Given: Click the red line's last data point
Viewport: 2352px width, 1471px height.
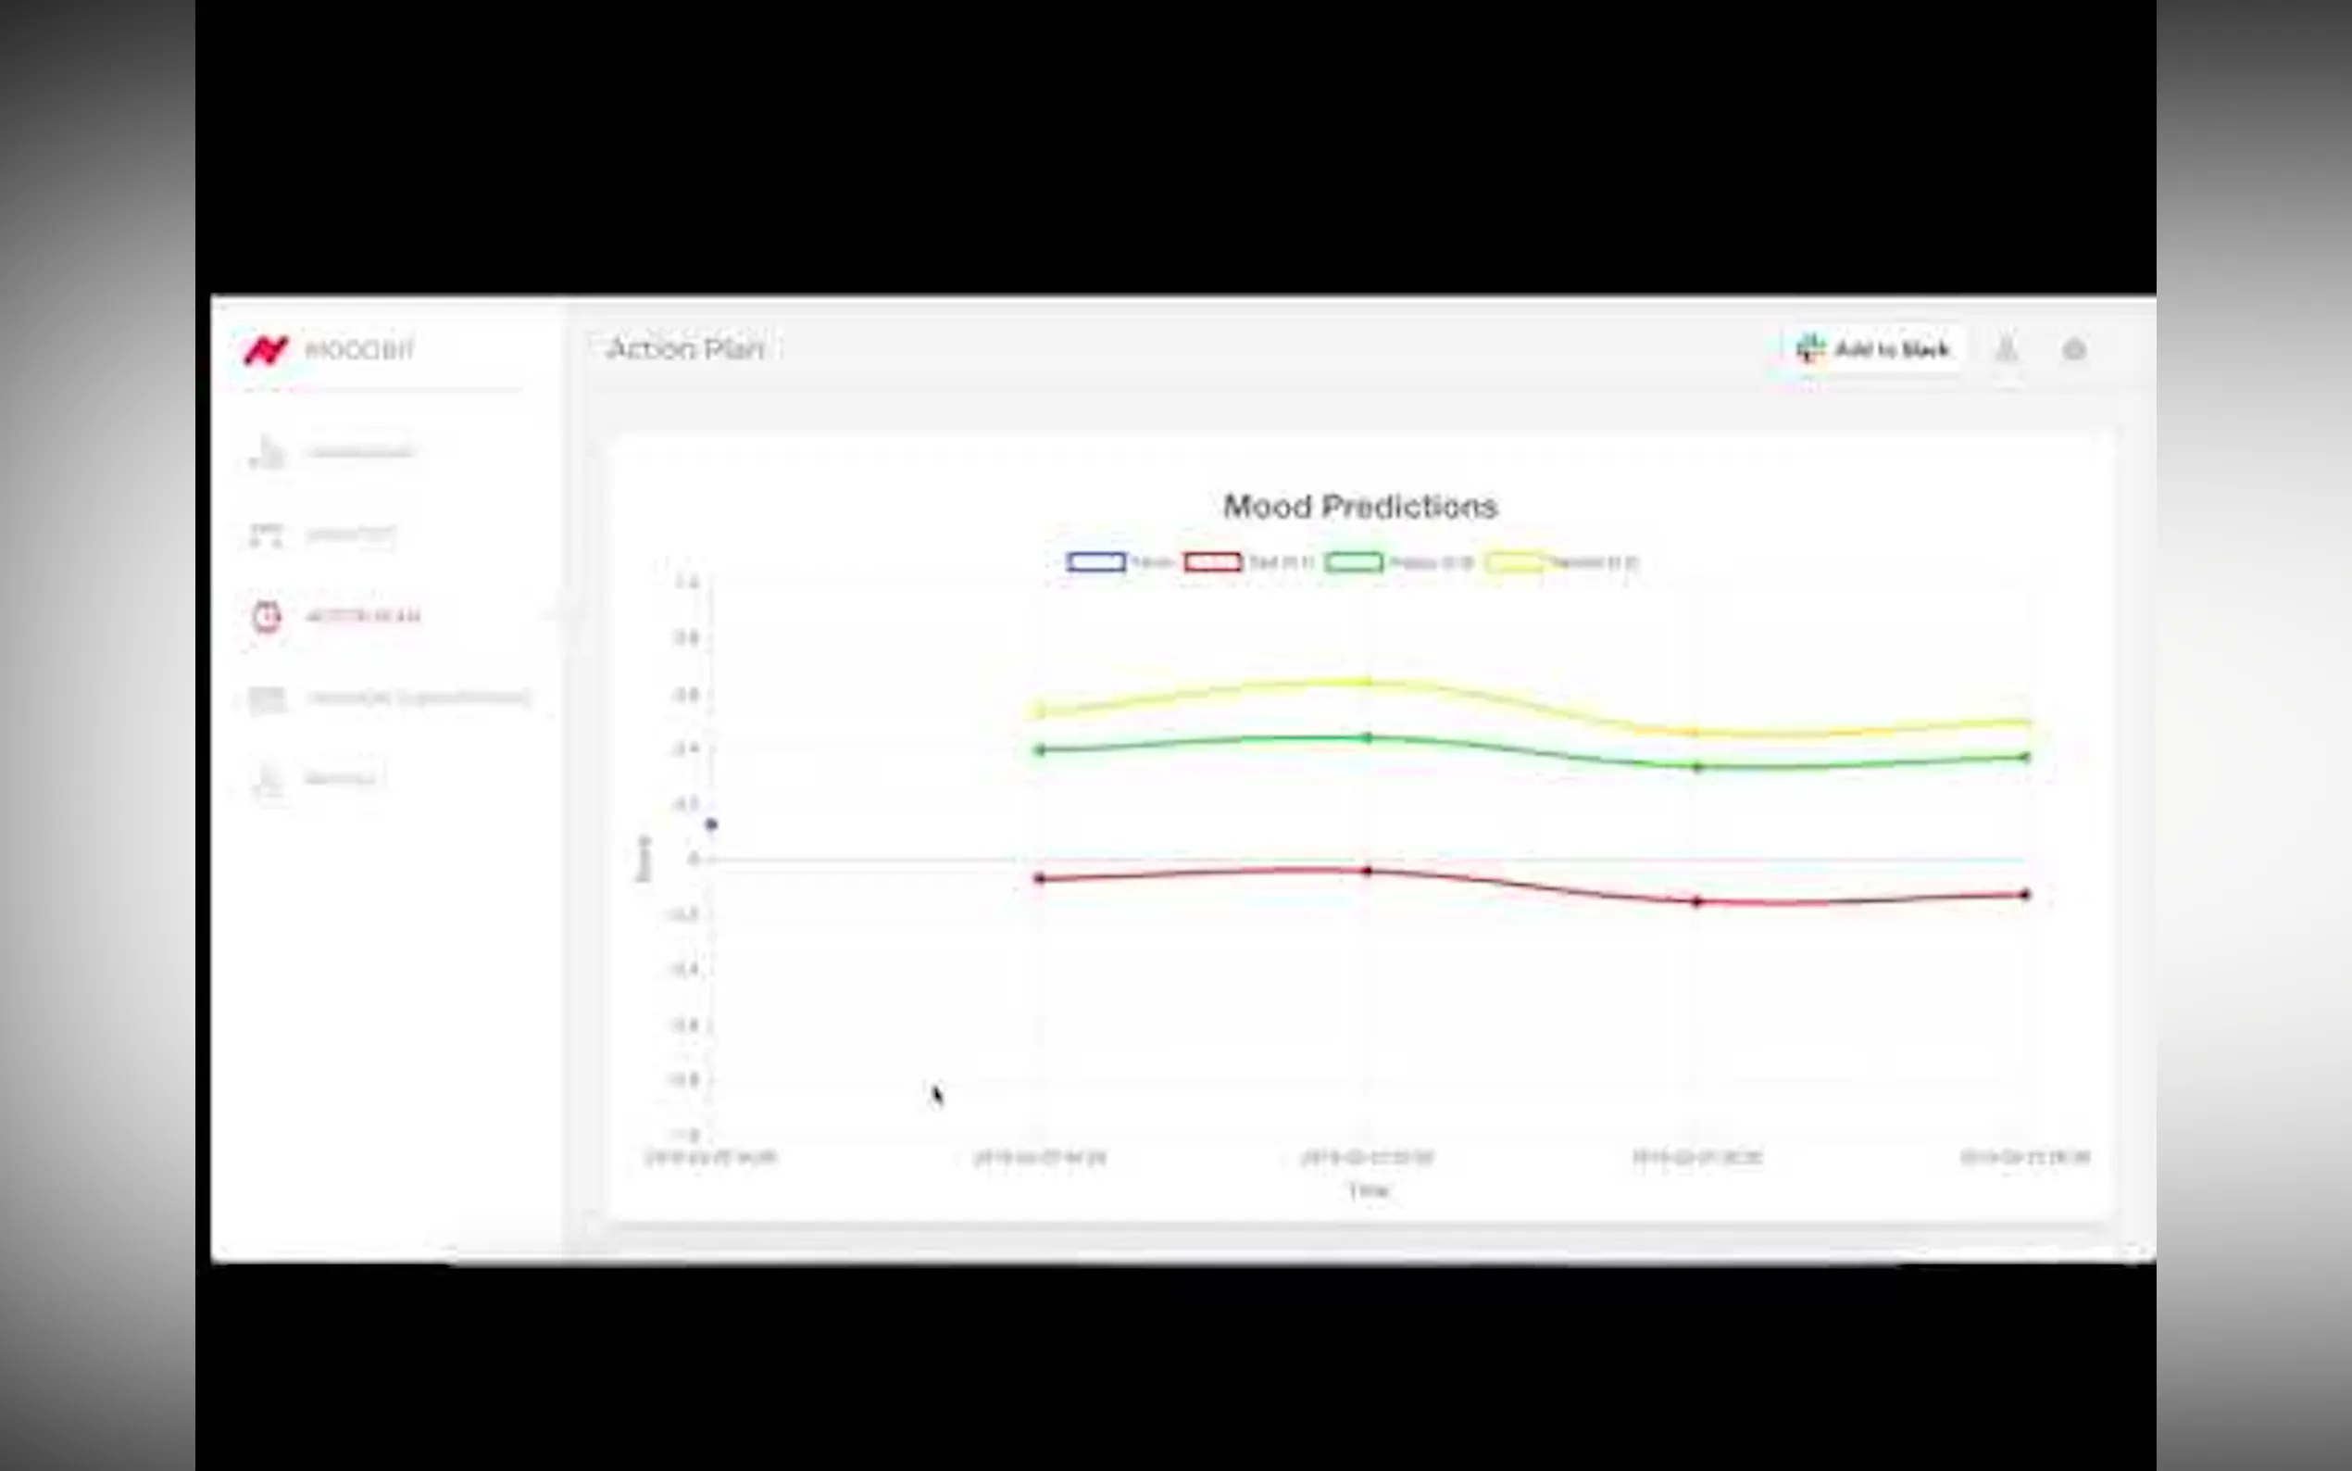Looking at the screenshot, I should pos(2025,894).
